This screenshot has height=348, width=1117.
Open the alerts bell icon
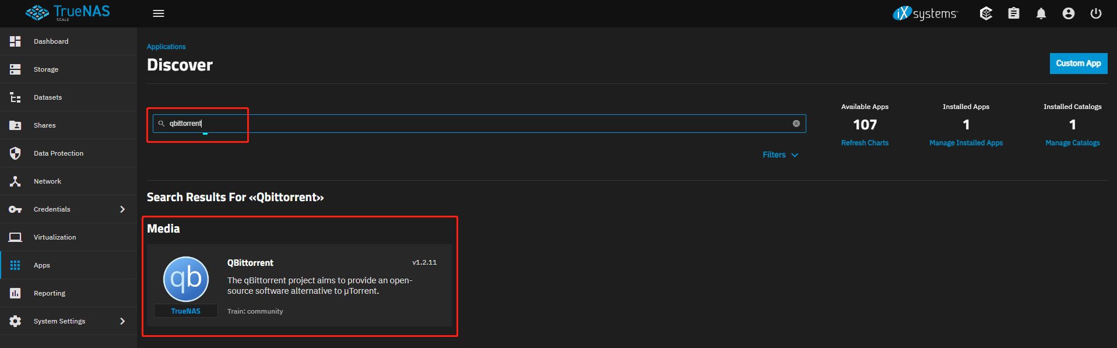click(x=1041, y=13)
